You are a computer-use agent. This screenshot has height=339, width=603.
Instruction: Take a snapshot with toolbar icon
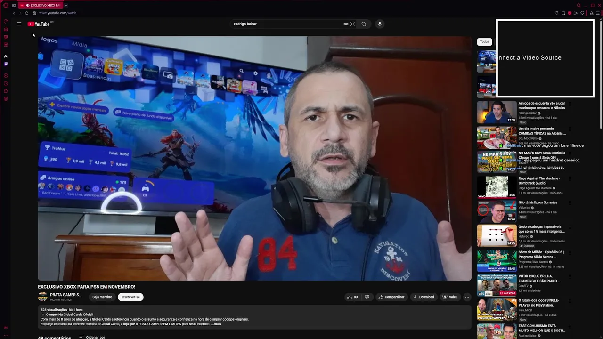click(x=563, y=13)
